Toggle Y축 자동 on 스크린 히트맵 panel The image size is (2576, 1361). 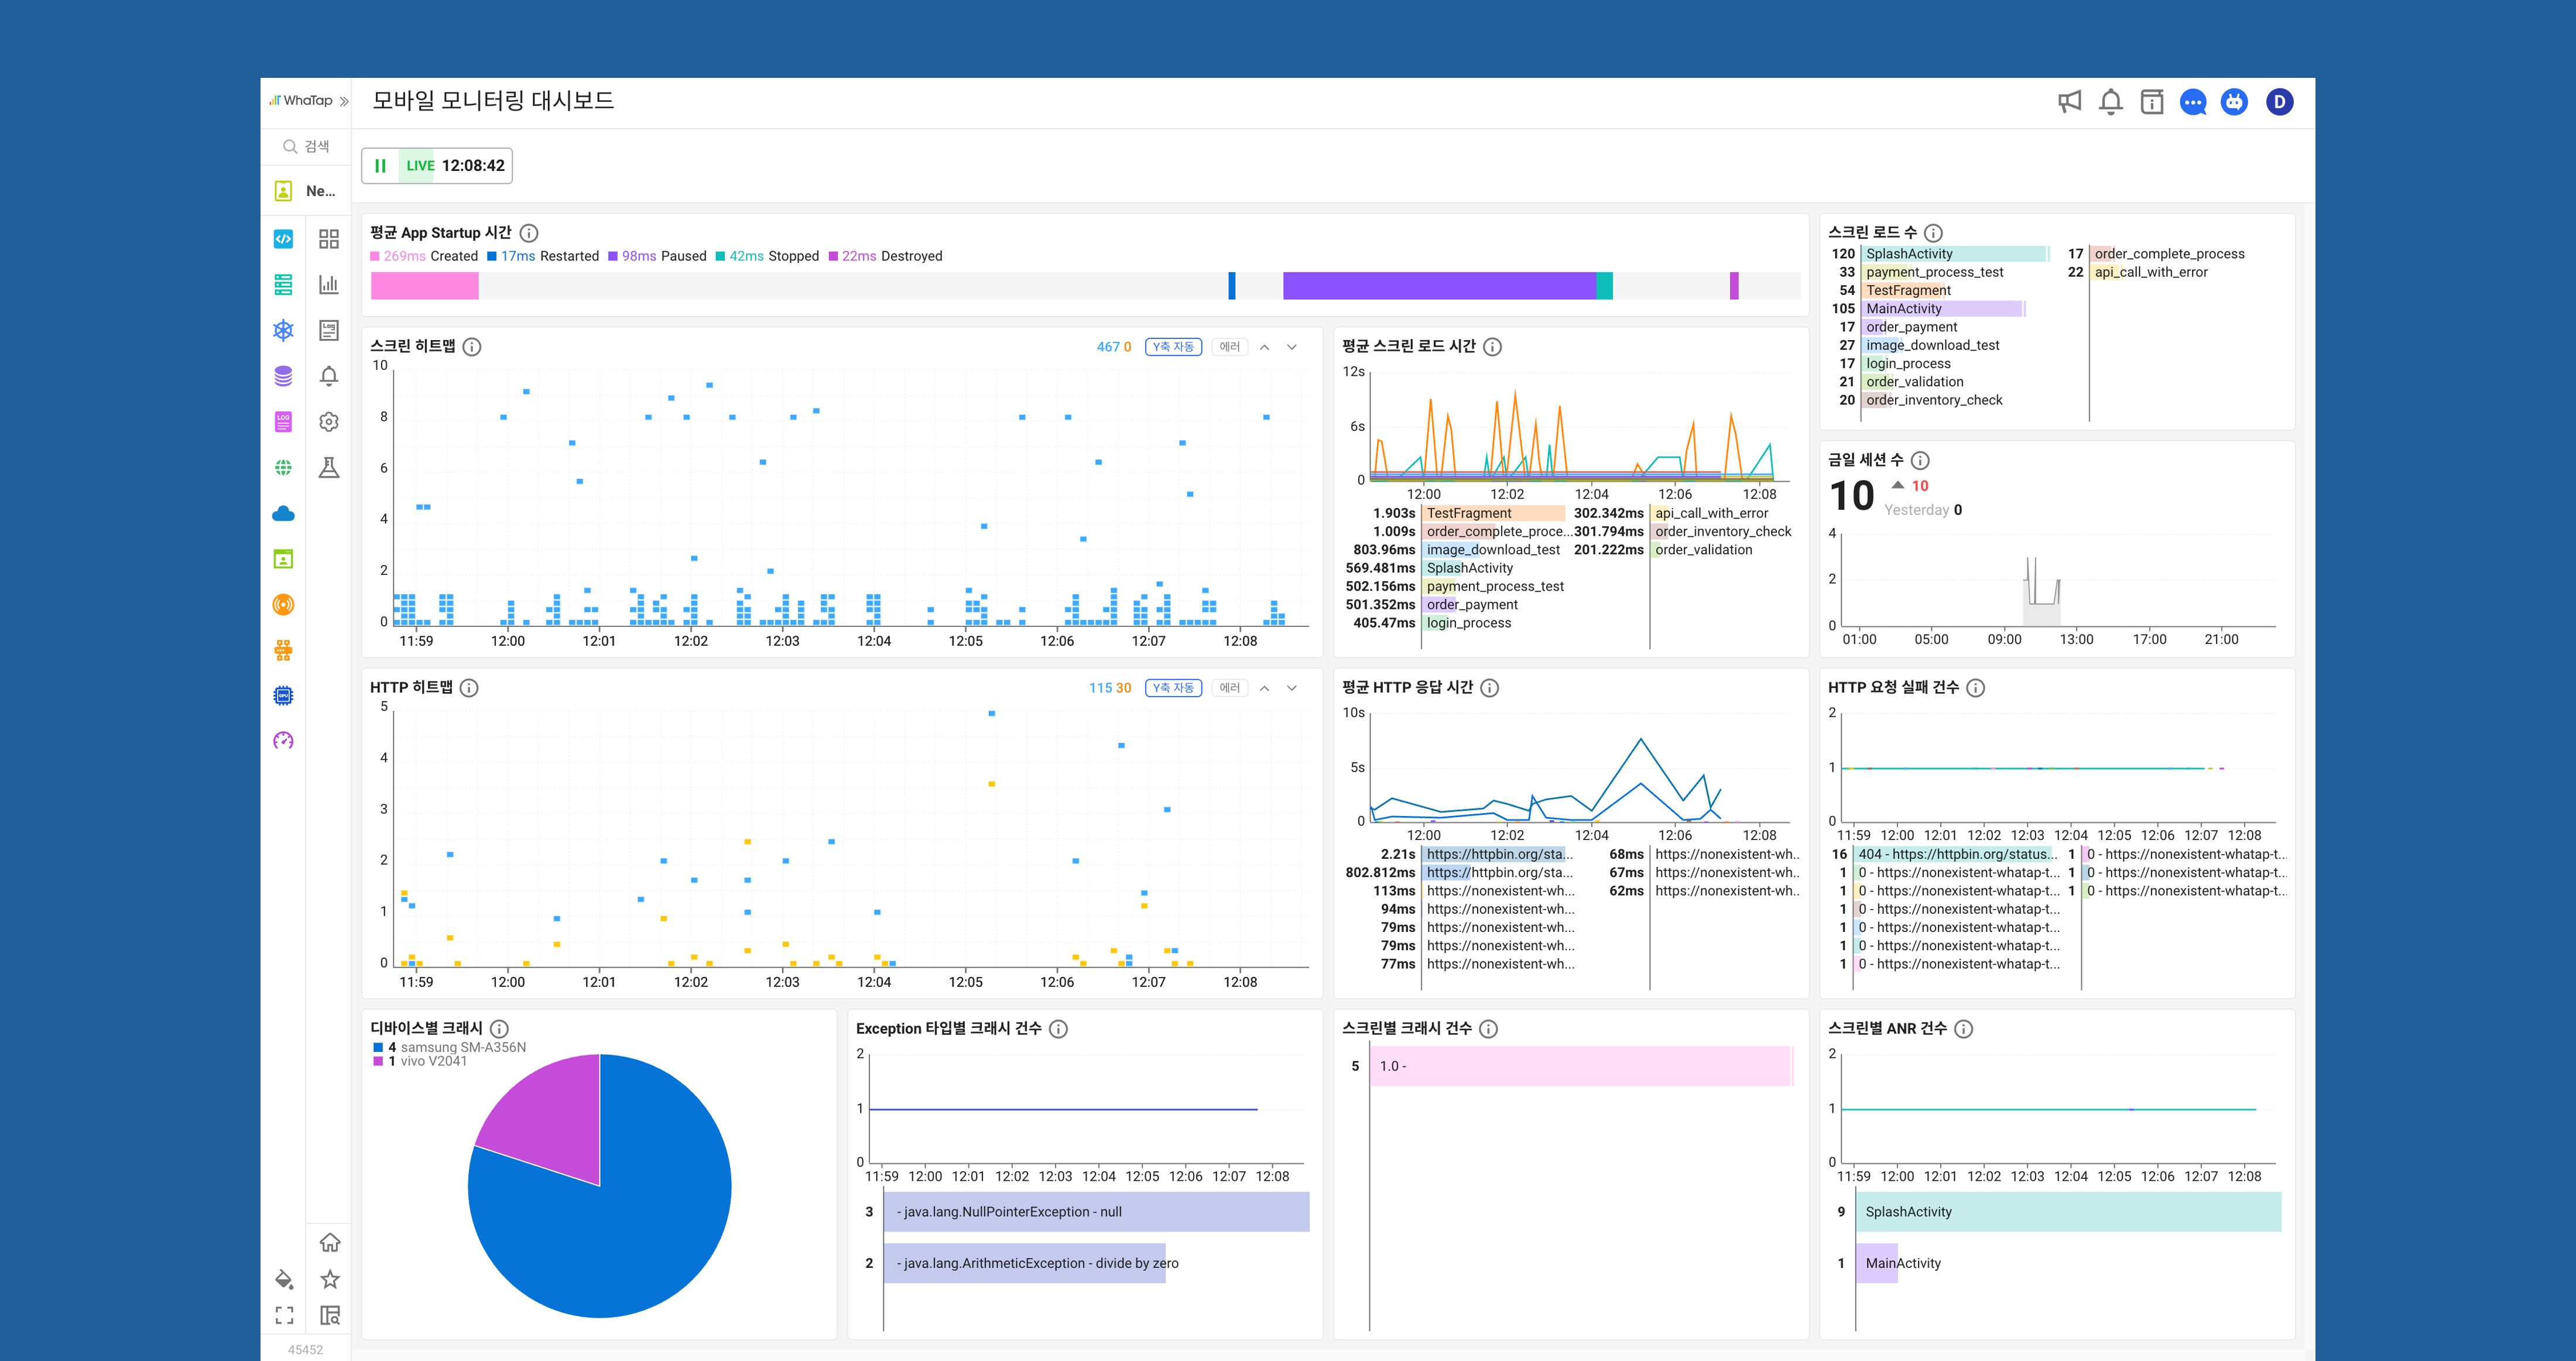[x=1172, y=347]
